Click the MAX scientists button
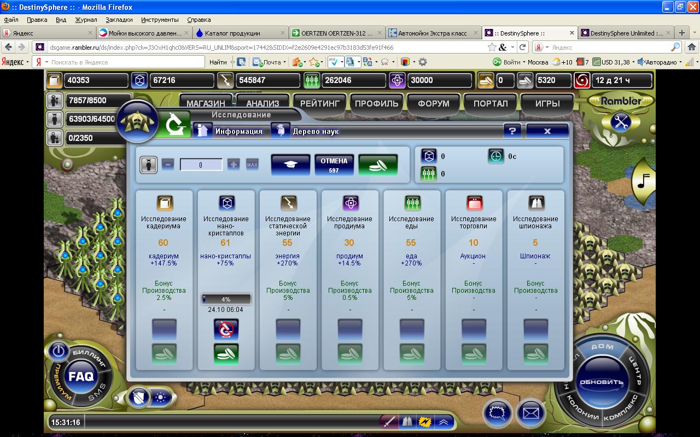This screenshot has height=437, width=700. 252,164
